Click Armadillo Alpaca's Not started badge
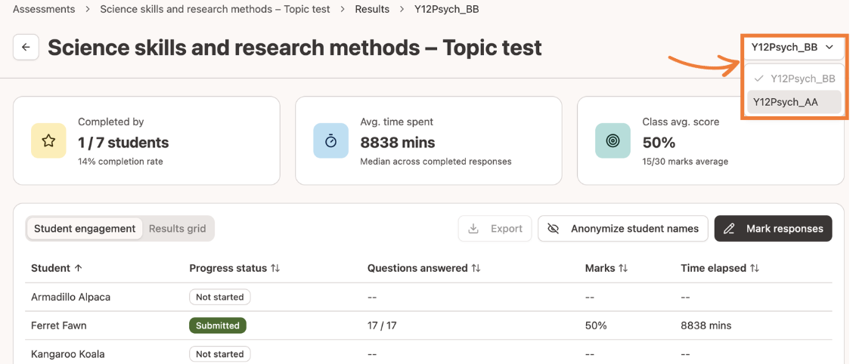The width and height of the screenshot is (856, 364). click(x=220, y=297)
